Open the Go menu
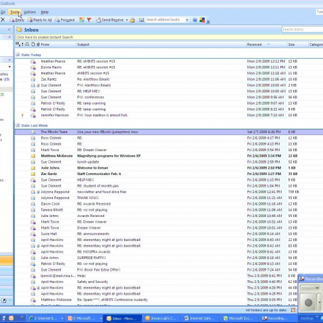 pos(3,12)
